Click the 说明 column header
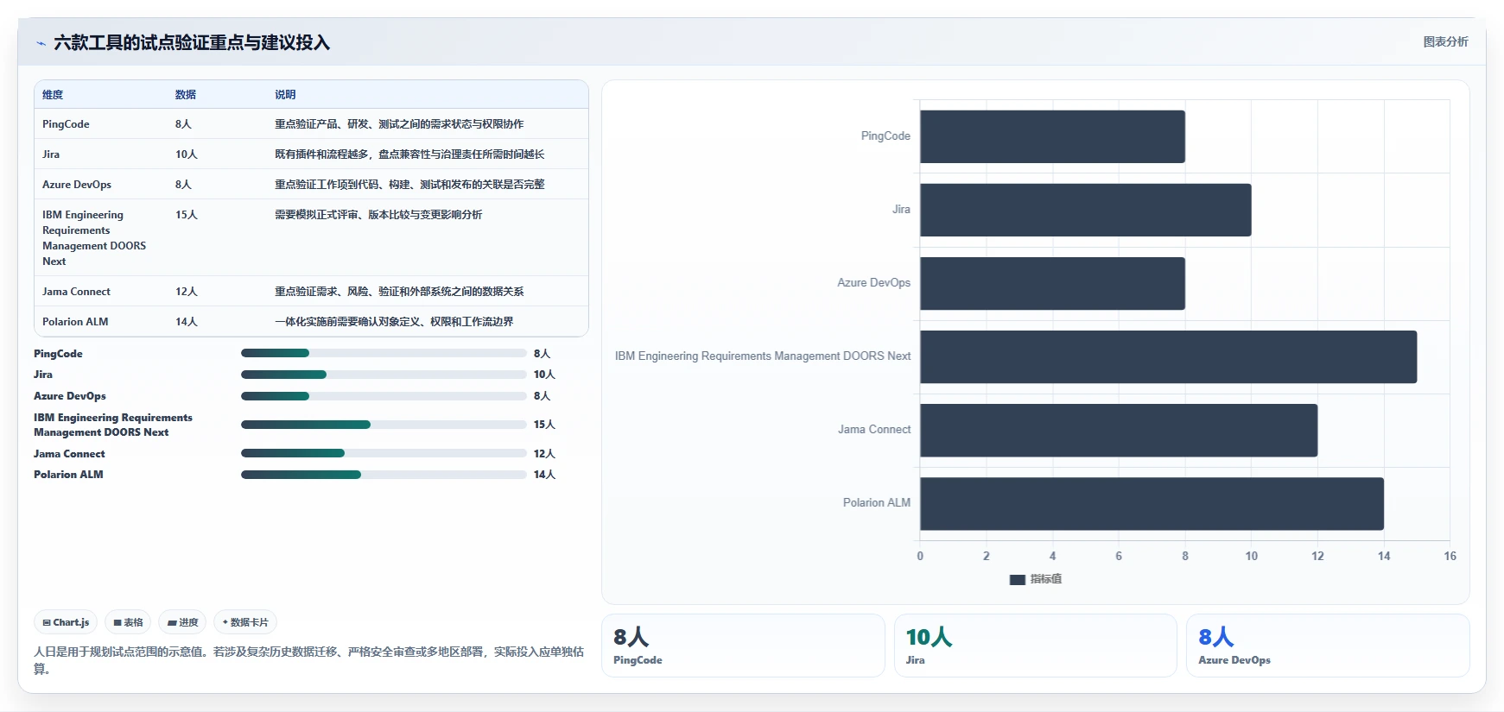 click(285, 95)
